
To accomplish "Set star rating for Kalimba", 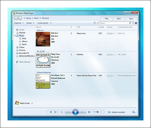I will coord(111,54).
